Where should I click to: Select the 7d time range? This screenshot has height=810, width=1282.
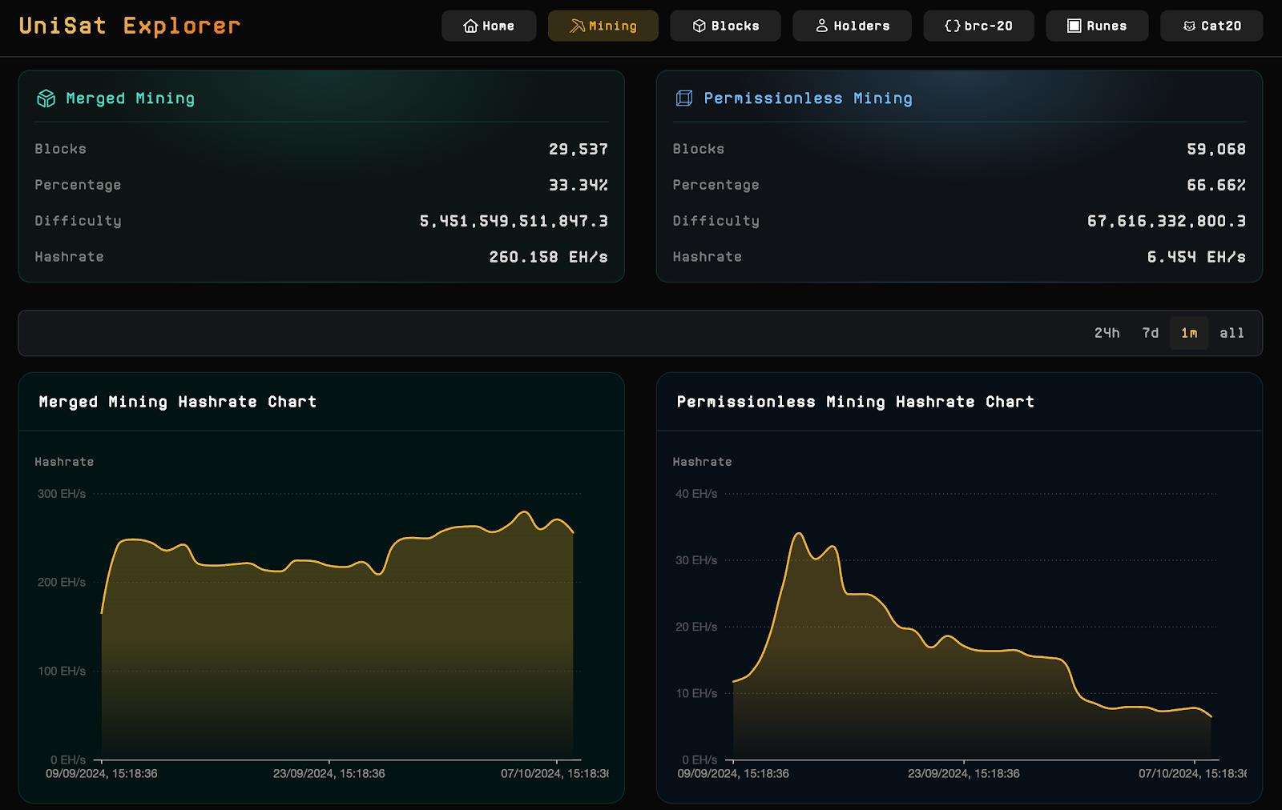coord(1151,333)
